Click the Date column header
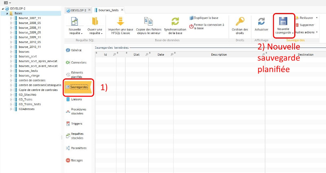Viewport: 326px width, 173px height. [x=161, y=54]
